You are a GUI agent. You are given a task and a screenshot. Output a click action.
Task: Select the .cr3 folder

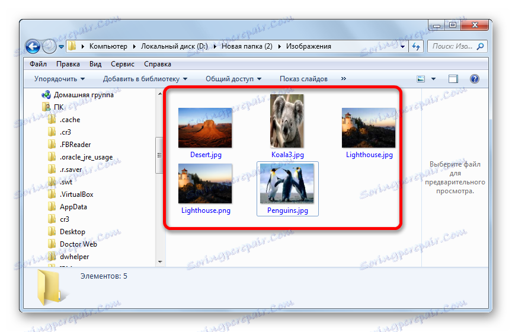pyautogui.click(x=65, y=132)
